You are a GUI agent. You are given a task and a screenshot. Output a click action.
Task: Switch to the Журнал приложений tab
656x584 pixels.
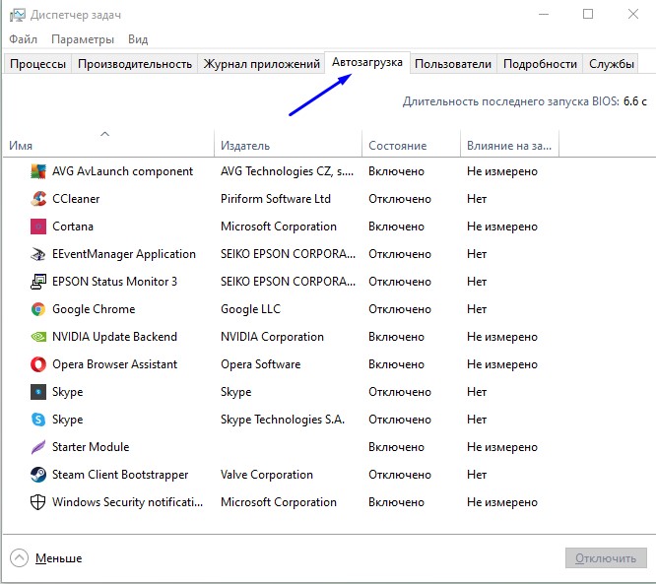261,64
